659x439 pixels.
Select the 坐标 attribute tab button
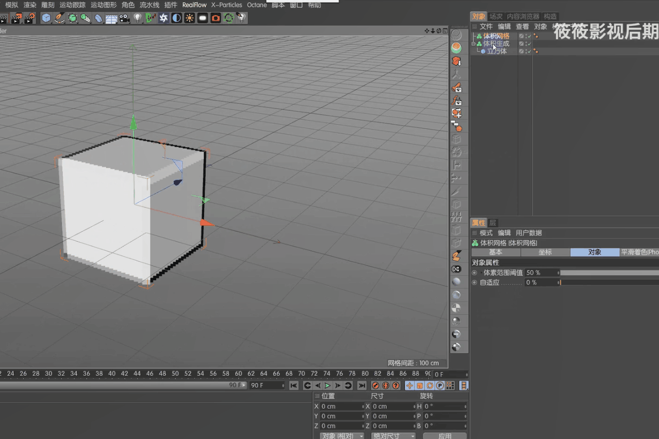coord(545,252)
